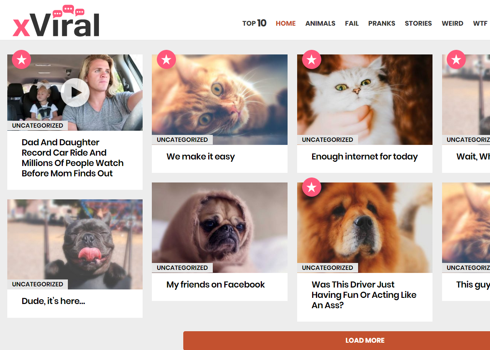Viewport: 490px width, 350px height.
Task: Open the ANIMALS category
Action: point(320,23)
